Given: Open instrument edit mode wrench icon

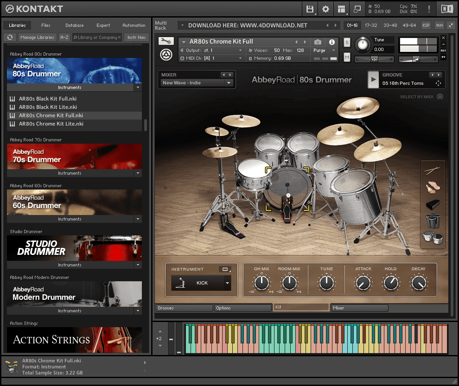Looking at the screenshot, I should tap(166, 41).
